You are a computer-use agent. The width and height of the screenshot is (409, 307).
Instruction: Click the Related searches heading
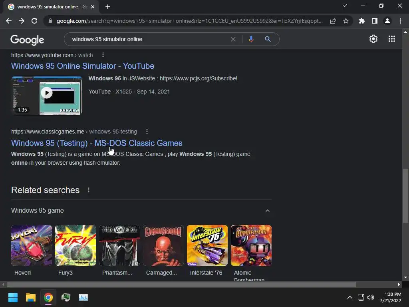pos(46,190)
